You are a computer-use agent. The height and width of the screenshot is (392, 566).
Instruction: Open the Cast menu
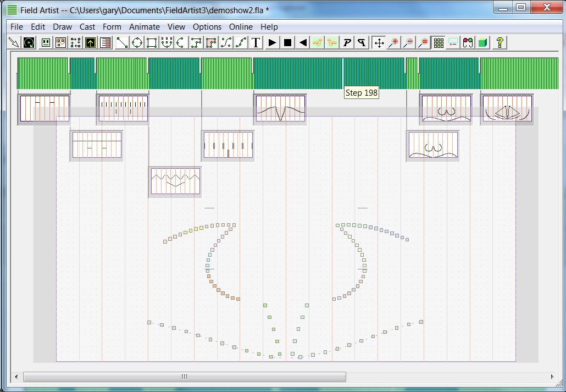[x=87, y=26]
